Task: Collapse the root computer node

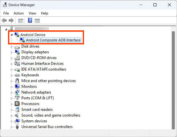Action: coord(6,29)
